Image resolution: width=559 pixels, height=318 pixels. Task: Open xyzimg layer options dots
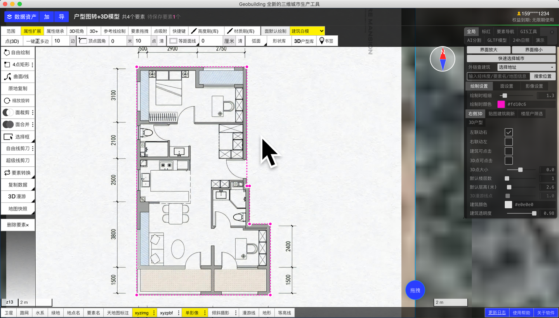(x=154, y=313)
